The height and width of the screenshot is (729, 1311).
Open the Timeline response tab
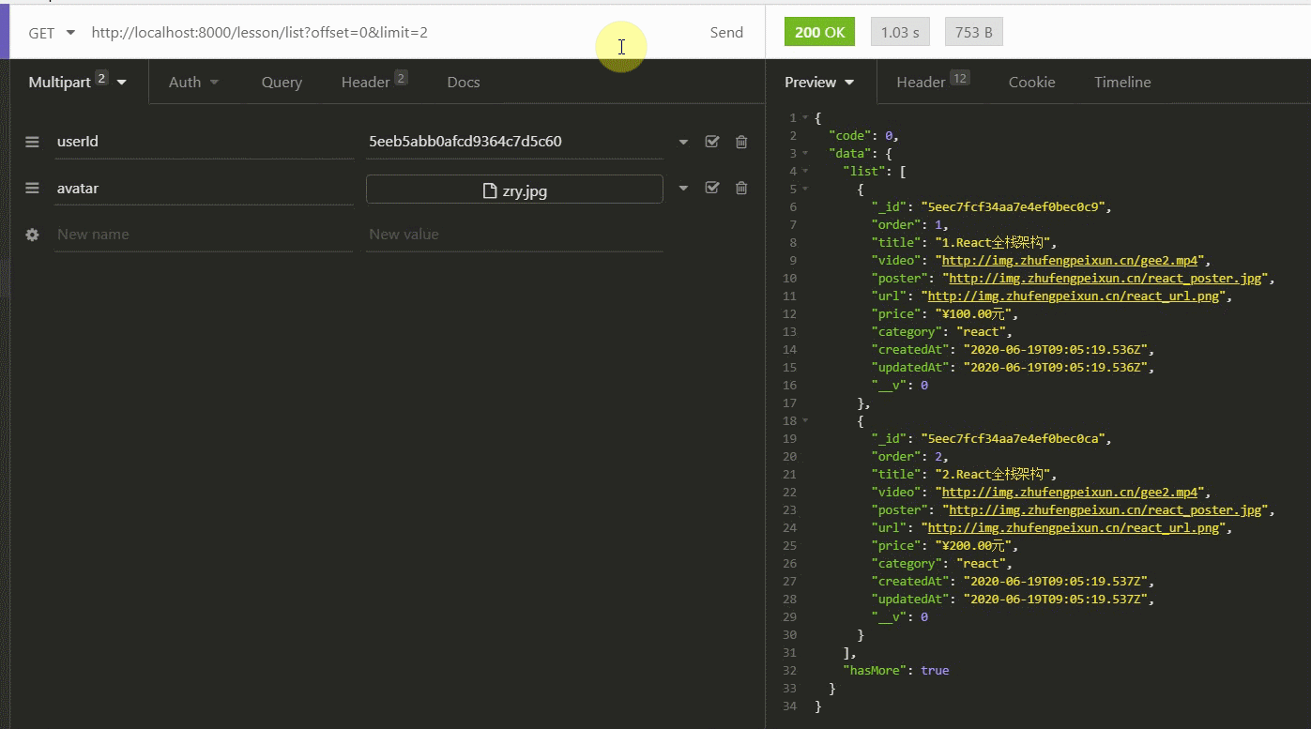click(1122, 83)
